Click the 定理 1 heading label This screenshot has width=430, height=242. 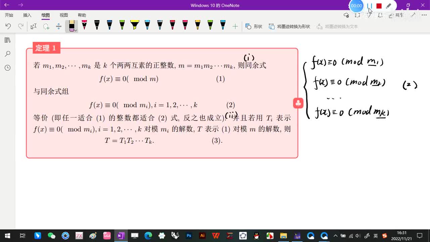pos(46,48)
